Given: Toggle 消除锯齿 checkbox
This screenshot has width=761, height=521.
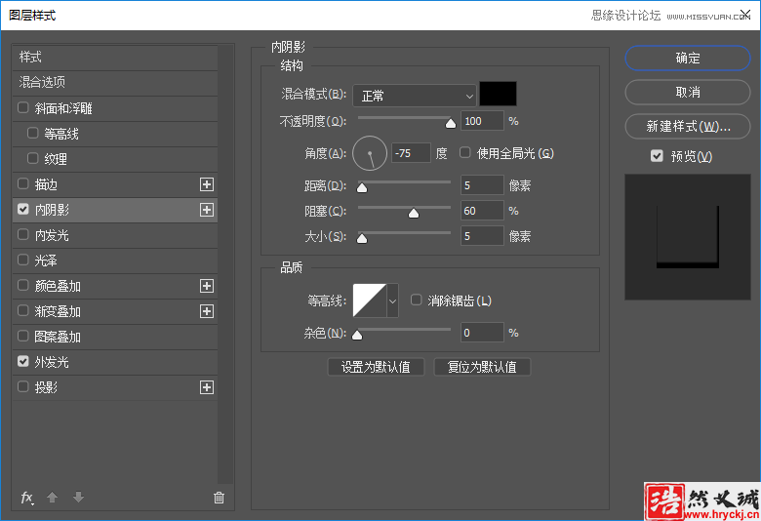Looking at the screenshot, I should 416,301.
